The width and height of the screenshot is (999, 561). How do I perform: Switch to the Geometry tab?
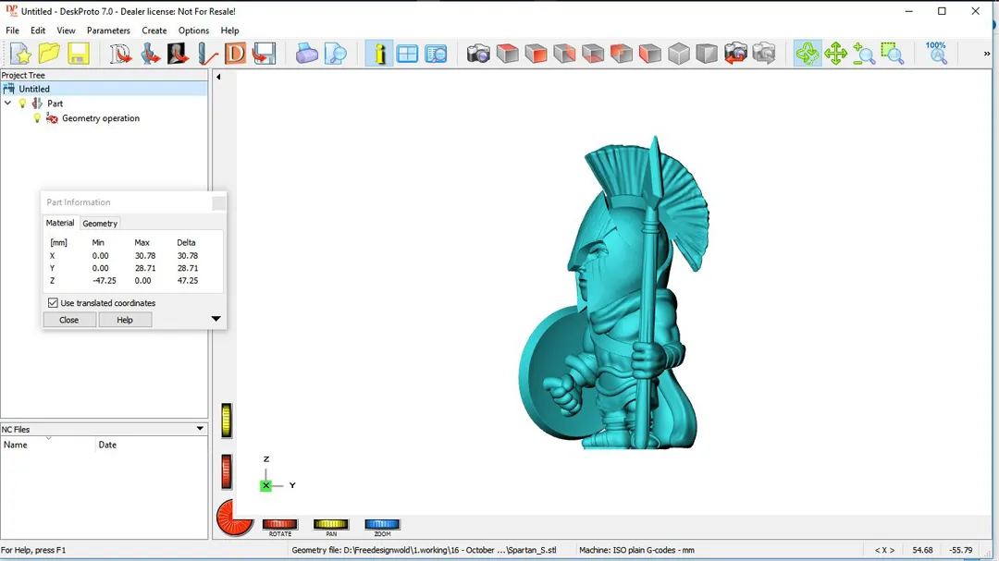[x=100, y=224]
